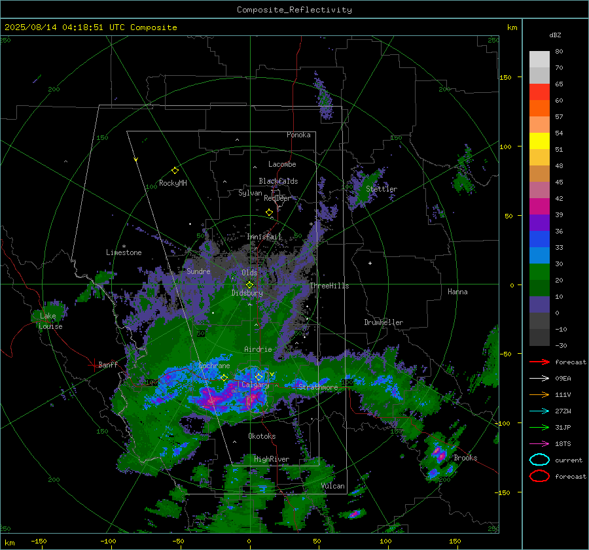This screenshot has height=550, width=589.
Task: Click the magenta 18TS arrow legend entry
Action: click(540, 444)
